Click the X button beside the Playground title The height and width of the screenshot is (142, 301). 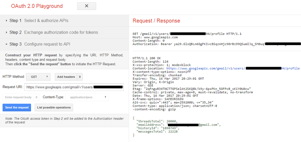[87, 6]
